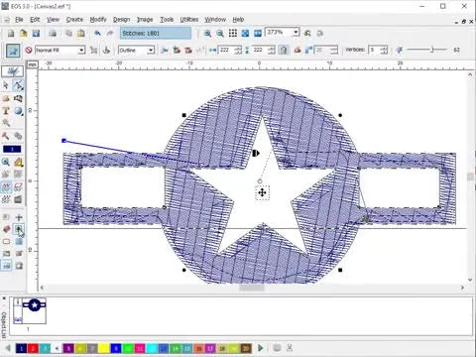Toggle the grid display icon

(233, 34)
